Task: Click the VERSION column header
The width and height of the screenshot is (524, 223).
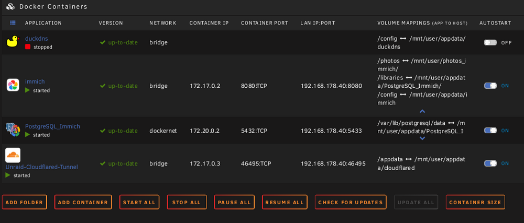Action: click(x=111, y=23)
